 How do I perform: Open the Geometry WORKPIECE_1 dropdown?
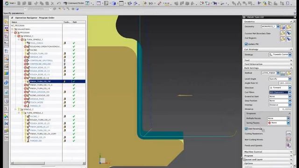278,27
